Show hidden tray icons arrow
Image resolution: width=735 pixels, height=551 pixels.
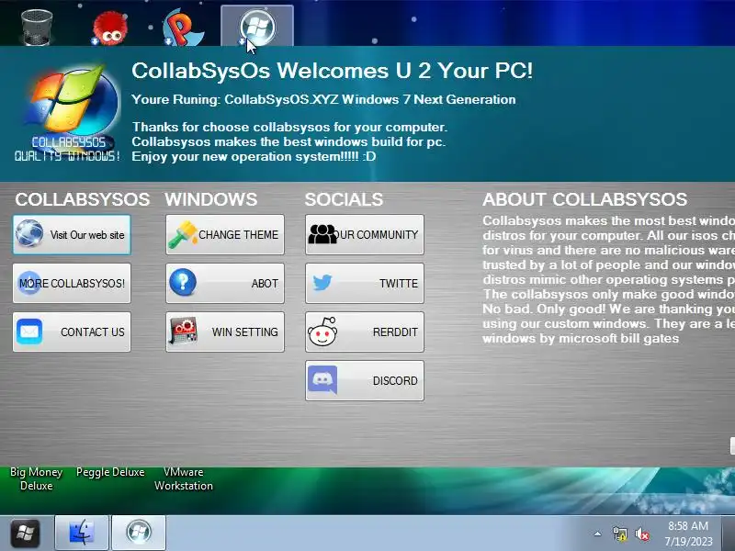tap(598, 534)
